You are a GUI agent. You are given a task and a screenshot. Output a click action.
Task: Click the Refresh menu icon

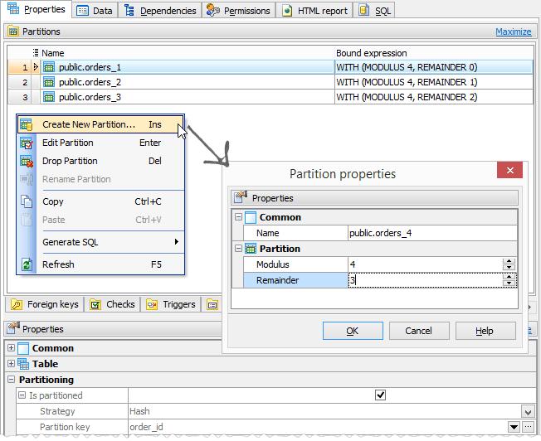point(27,264)
